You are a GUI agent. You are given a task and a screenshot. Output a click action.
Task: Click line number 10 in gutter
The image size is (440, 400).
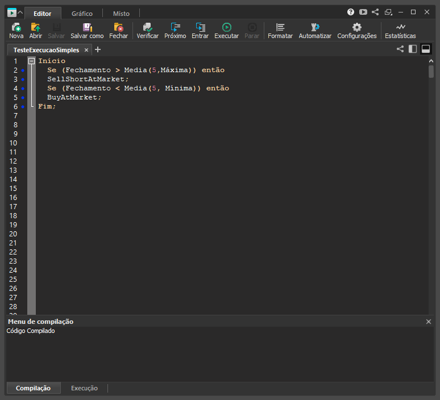(x=13, y=143)
